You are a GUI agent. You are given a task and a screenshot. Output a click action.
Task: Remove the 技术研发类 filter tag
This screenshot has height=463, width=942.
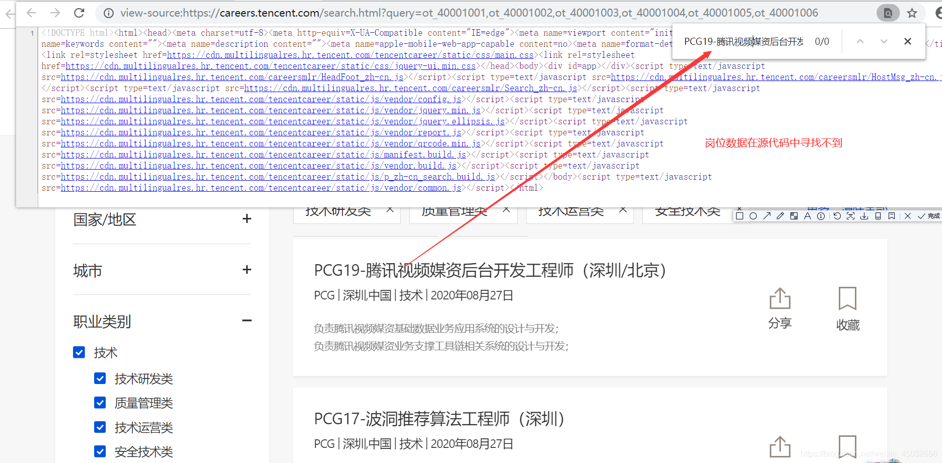point(390,210)
